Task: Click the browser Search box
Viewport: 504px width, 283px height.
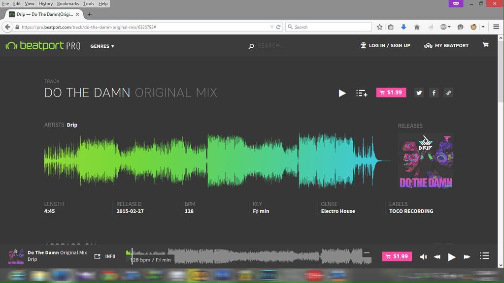Action: coord(329,27)
